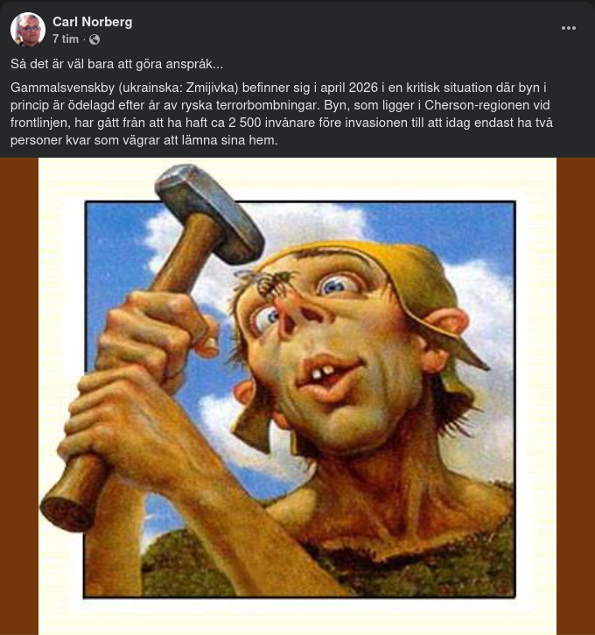Open the post options three-dot menu
This screenshot has width=595, height=635.
pyautogui.click(x=569, y=28)
